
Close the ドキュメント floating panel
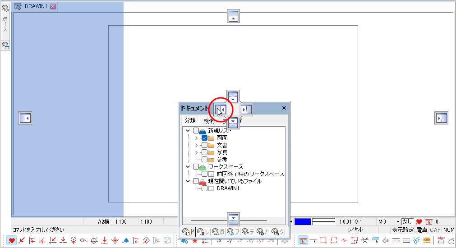[x=284, y=108]
